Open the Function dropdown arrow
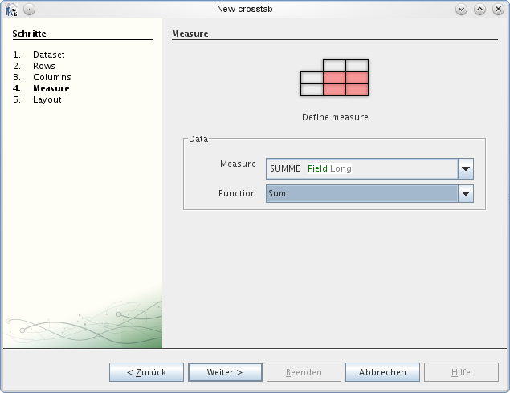Screen dimensions: 510x393 (466, 193)
